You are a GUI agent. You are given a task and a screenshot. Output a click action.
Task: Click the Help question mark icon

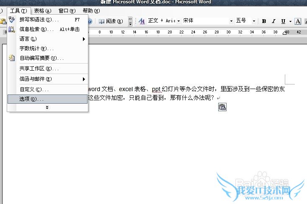[90, 21]
